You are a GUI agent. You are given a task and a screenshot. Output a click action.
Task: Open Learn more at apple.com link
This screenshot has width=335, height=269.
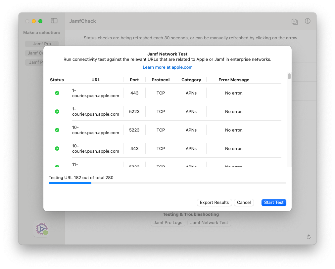point(167,67)
